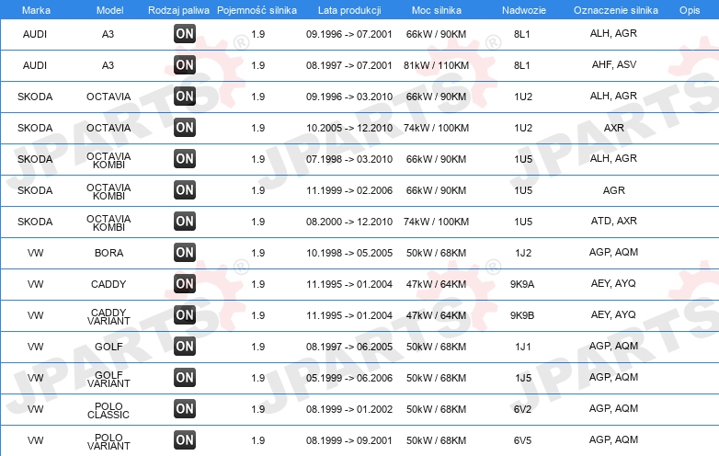This screenshot has width=719, height=456.
Task: Click ON fuel badge in VW Bora row
Action: click(185, 253)
